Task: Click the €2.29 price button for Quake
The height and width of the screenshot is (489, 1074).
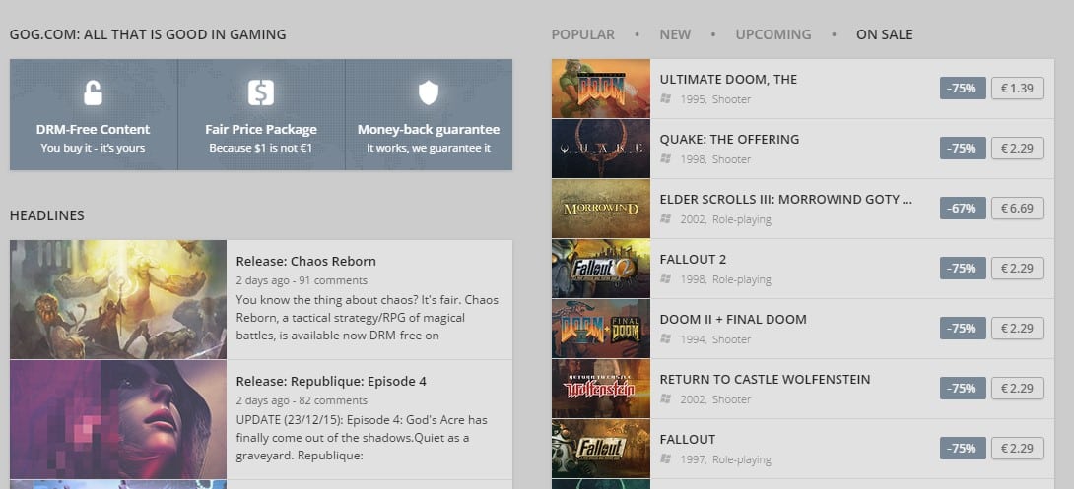Action: tap(1017, 148)
